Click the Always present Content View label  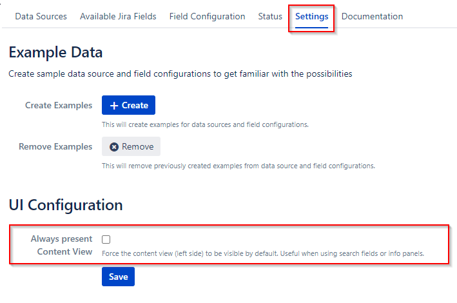pyautogui.click(x=61, y=245)
